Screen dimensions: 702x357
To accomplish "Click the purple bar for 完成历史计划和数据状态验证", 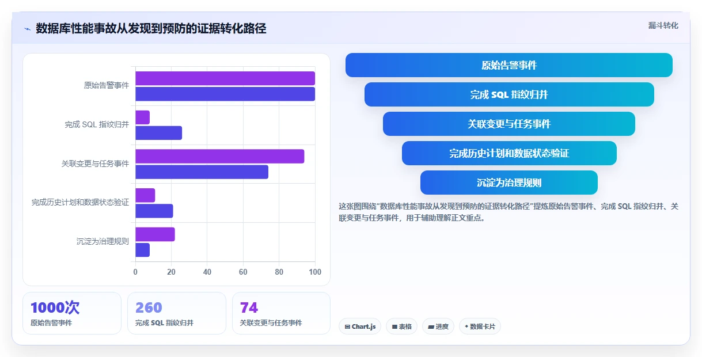I will tap(145, 195).
